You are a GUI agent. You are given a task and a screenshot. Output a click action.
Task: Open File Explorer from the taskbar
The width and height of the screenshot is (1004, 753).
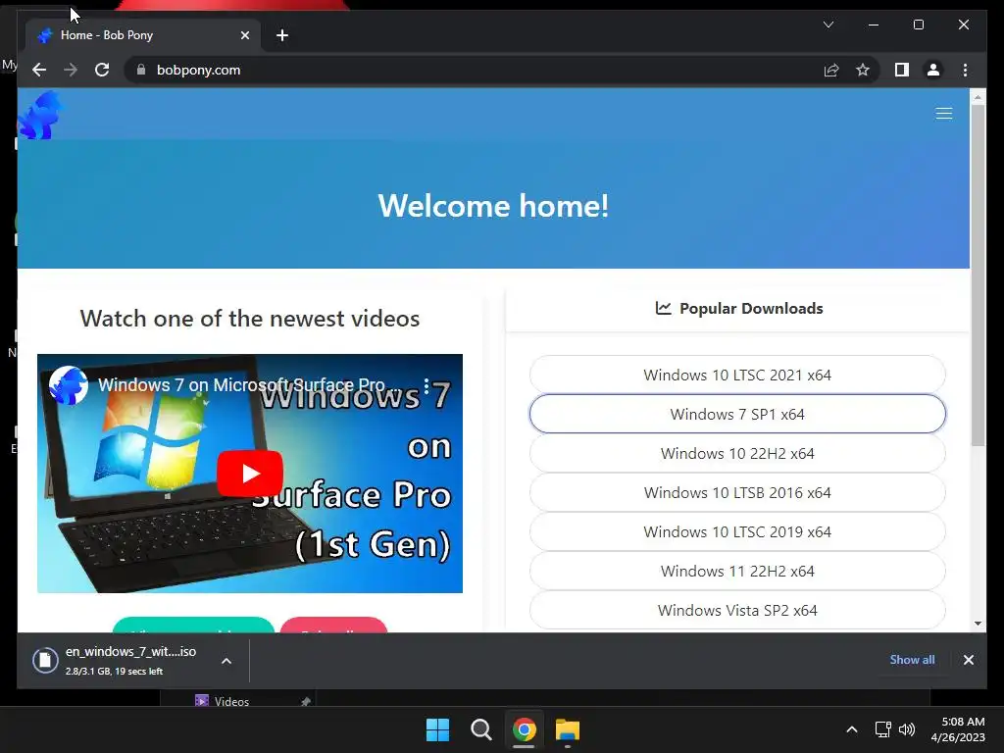click(568, 729)
